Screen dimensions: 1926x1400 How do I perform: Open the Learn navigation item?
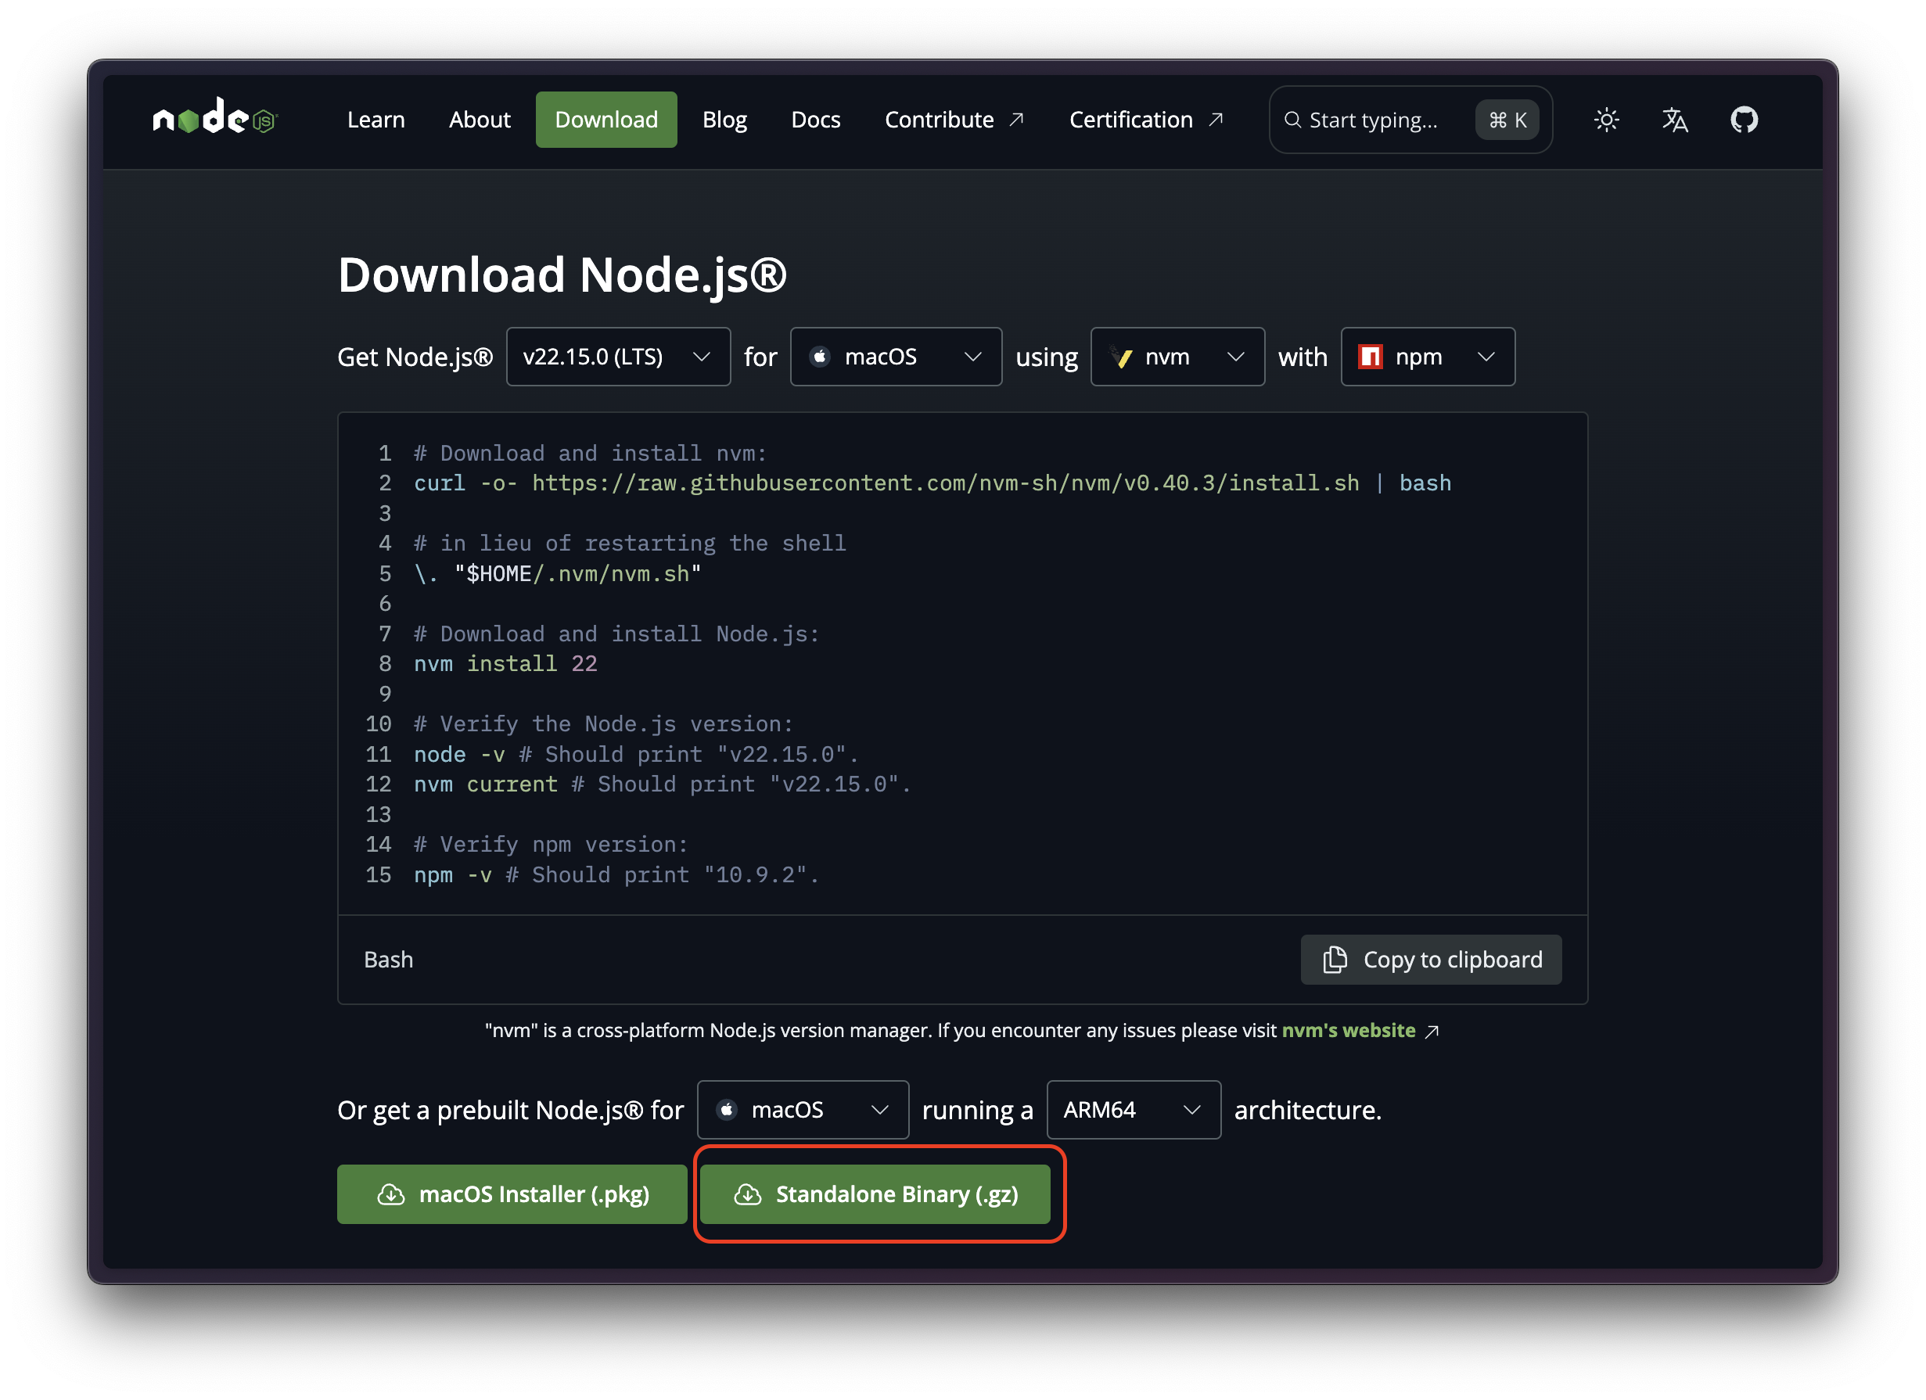(x=375, y=120)
